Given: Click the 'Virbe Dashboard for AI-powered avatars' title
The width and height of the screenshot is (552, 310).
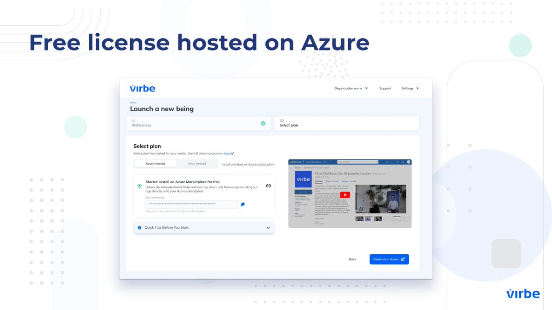Looking at the screenshot, I should pos(343,174).
